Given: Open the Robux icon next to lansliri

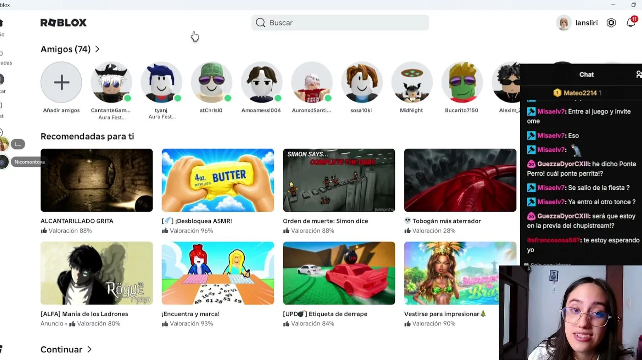Looking at the screenshot, I should click(x=611, y=23).
